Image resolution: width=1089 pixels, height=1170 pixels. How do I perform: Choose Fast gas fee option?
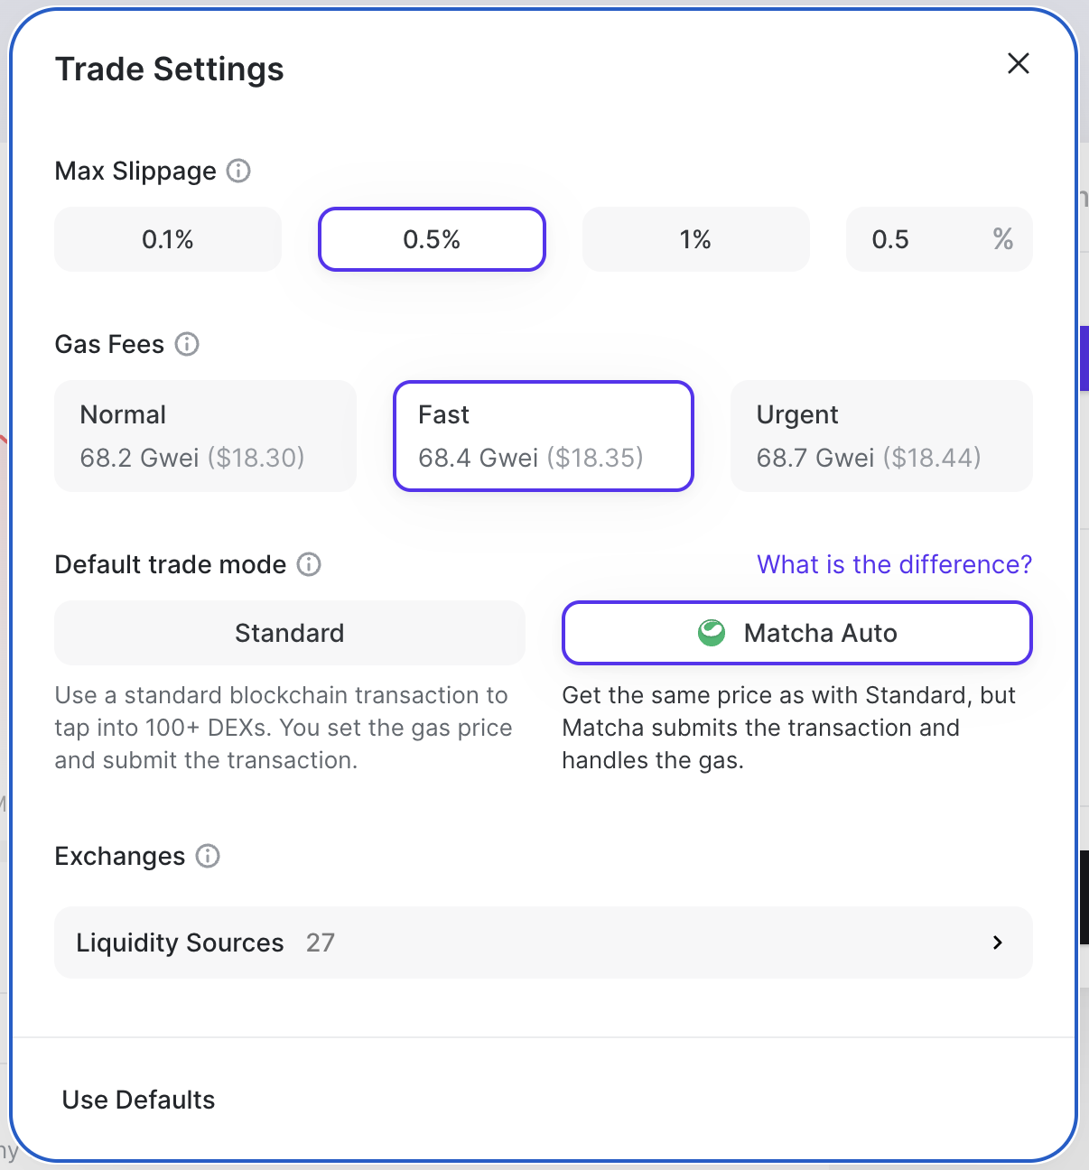544,436
